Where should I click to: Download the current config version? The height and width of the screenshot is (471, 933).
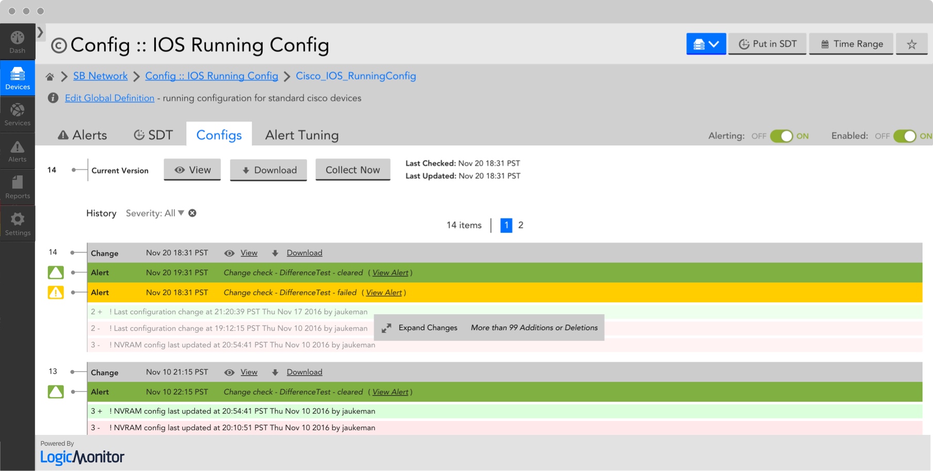coord(268,170)
